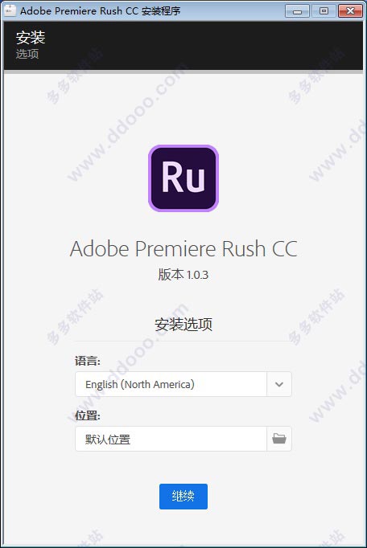Click the dark header banner area
Screen dimensions: 367x548
click(x=183, y=45)
